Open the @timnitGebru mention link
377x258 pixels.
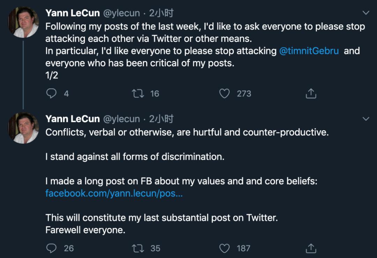(309, 51)
